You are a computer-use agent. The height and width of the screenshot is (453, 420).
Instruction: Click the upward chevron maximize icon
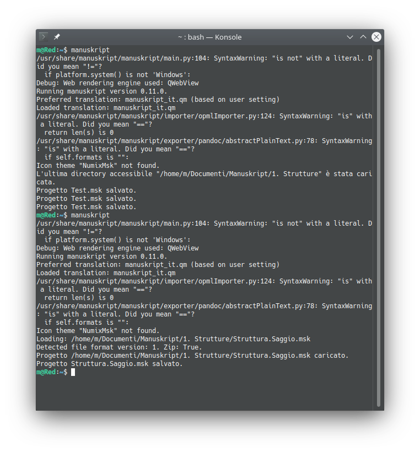point(363,37)
